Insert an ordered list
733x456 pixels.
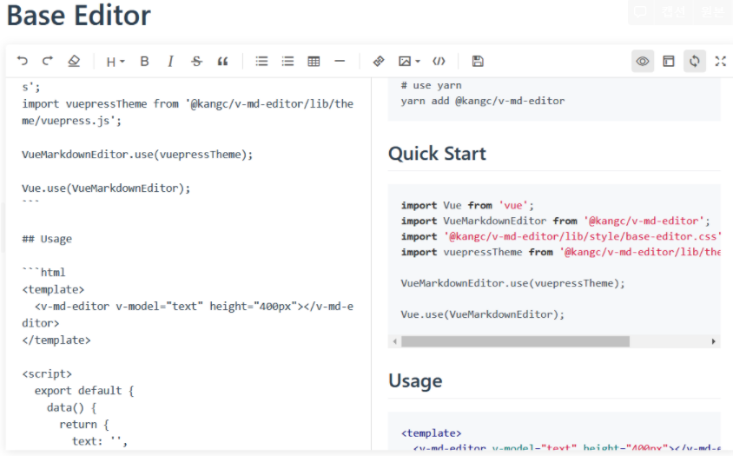coord(287,62)
